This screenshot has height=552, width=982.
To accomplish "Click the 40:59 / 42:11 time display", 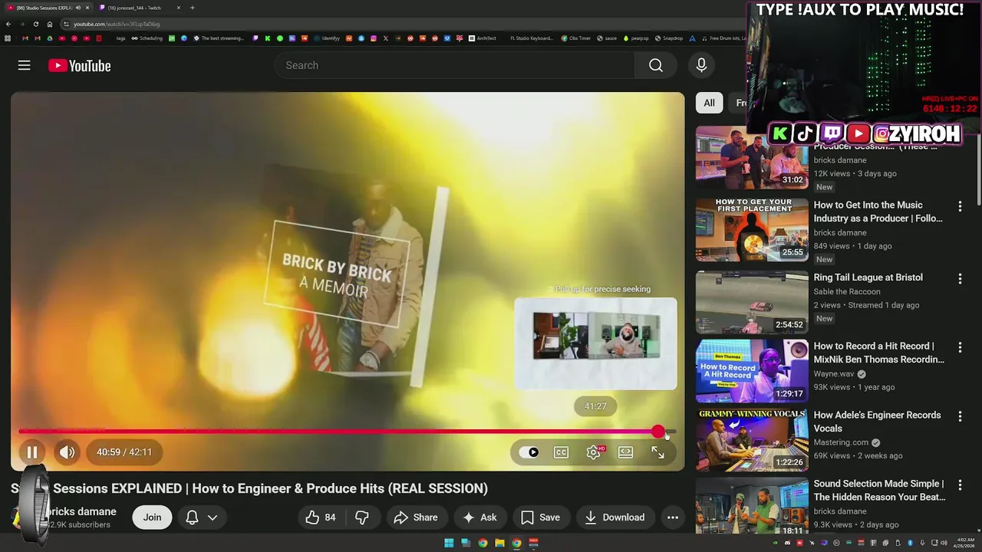I will tap(124, 452).
